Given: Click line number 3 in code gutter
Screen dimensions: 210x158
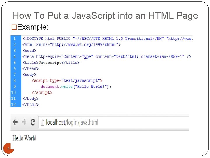Looking at the screenshot, I should tap(15, 51).
